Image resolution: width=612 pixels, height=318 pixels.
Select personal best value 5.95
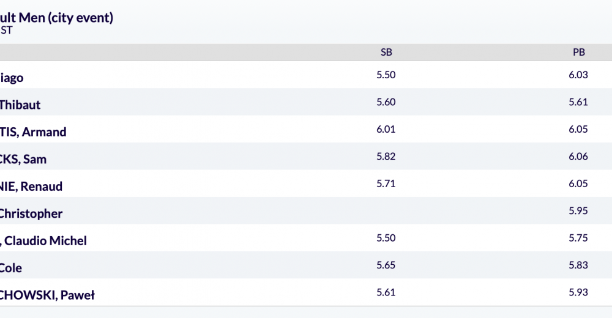tap(578, 211)
